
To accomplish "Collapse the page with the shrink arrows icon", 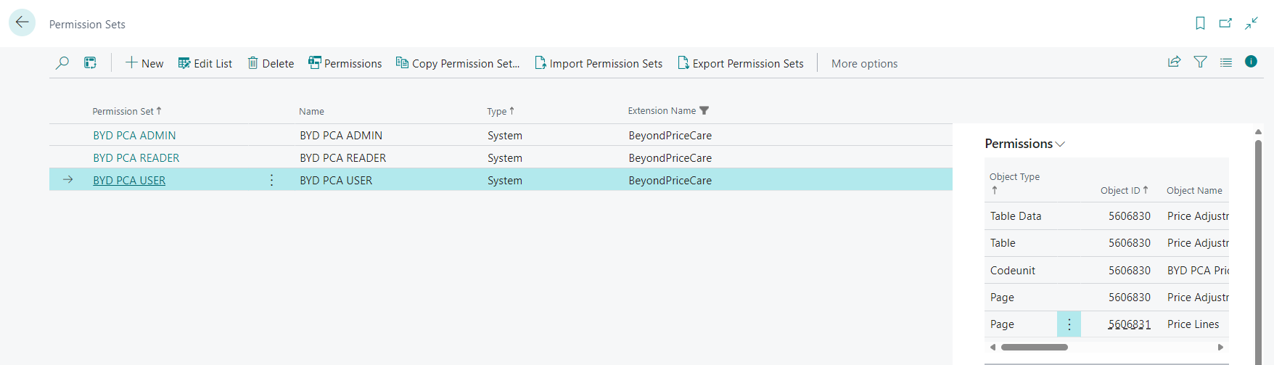I will click(1252, 23).
